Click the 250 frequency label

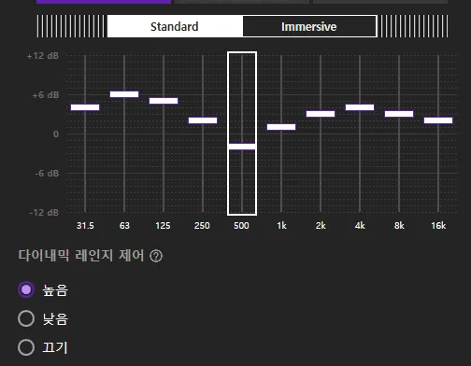coord(202,226)
